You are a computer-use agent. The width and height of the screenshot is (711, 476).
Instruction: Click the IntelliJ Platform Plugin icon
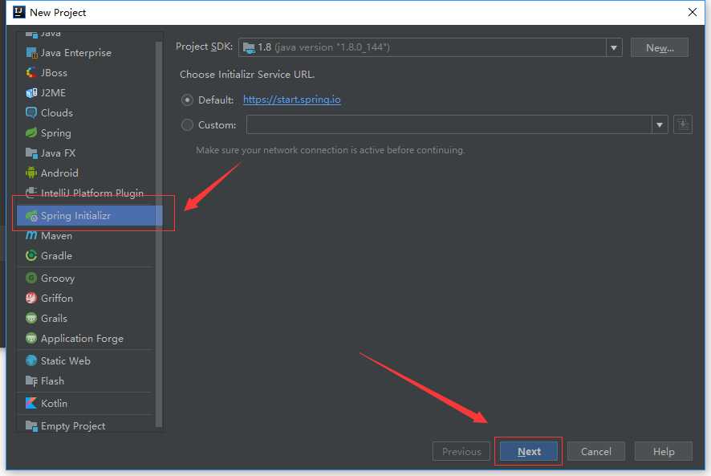pyautogui.click(x=31, y=193)
